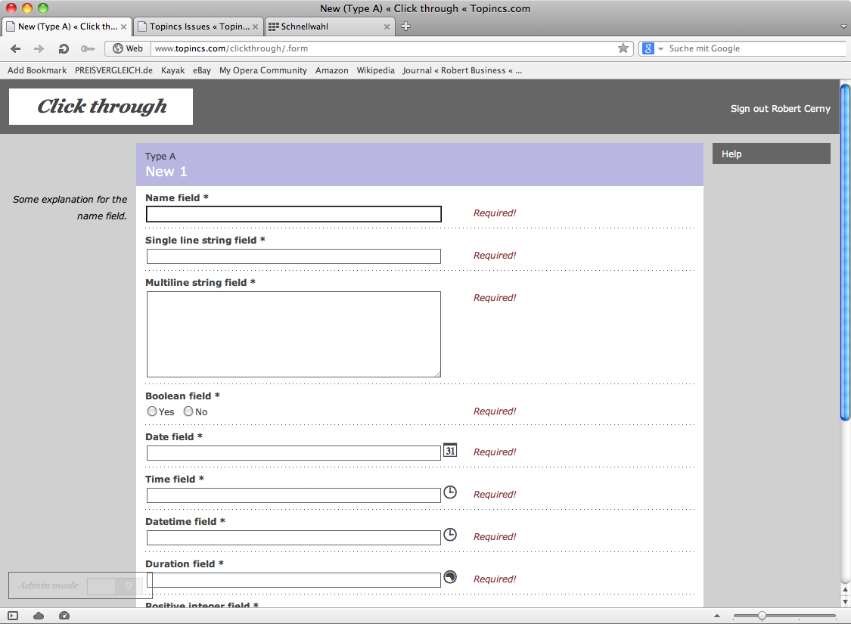851x624 pixels.
Task: Click the browser reload icon
Action: (x=64, y=48)
